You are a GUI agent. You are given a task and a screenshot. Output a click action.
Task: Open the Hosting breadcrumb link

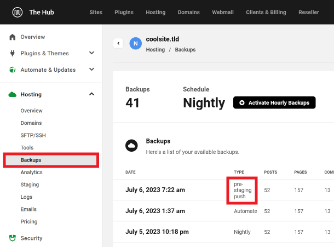click(156, 49)
